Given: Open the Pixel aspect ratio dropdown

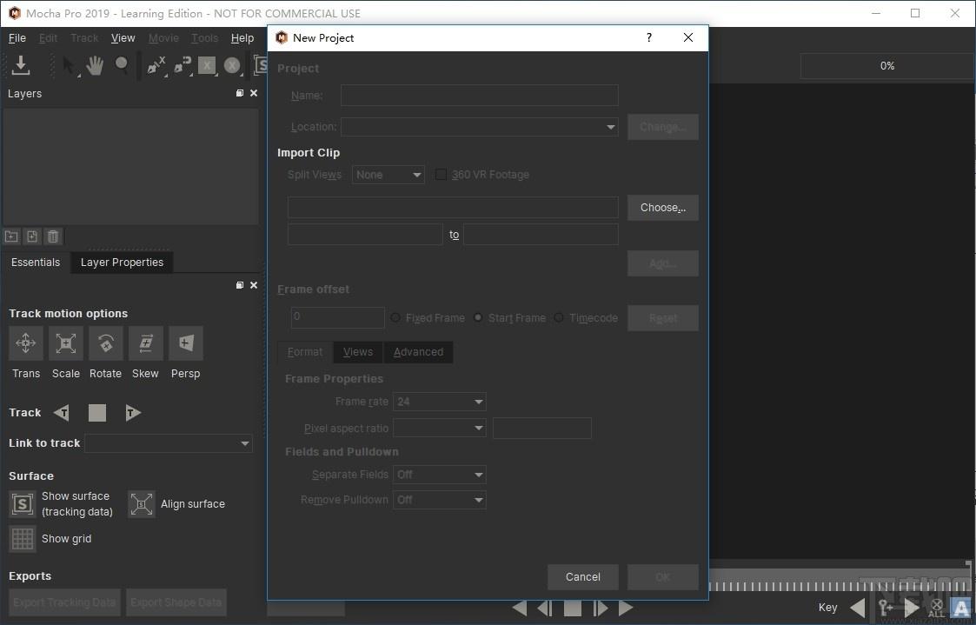Looking at the screenshot, I should [x=440, y=429].
